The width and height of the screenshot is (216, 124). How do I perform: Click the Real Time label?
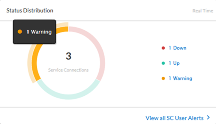[202, 11]
